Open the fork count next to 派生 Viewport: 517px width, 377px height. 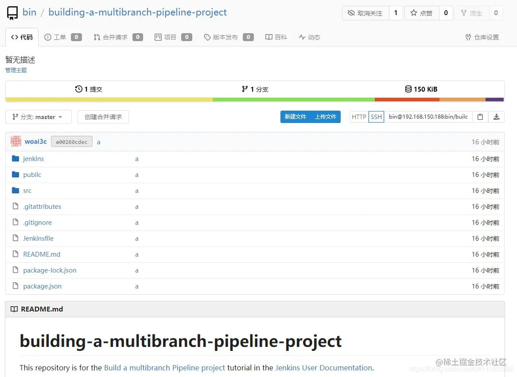click(x=496, y=13)
